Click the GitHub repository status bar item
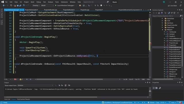This screenshot has height=104, width=184. click(117, 103)
